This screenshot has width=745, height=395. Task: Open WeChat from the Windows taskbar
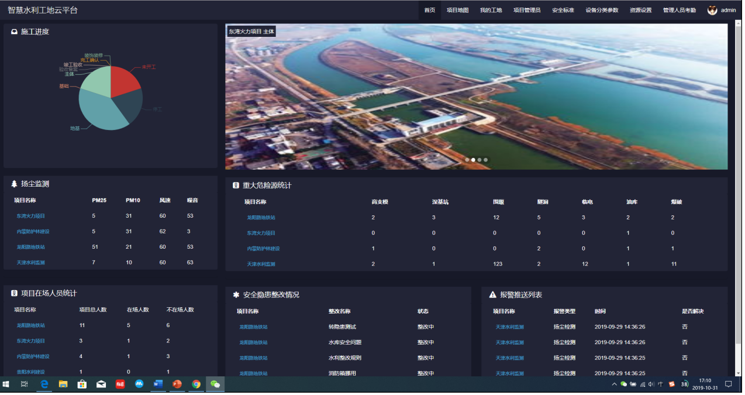[x=215, y=384]
